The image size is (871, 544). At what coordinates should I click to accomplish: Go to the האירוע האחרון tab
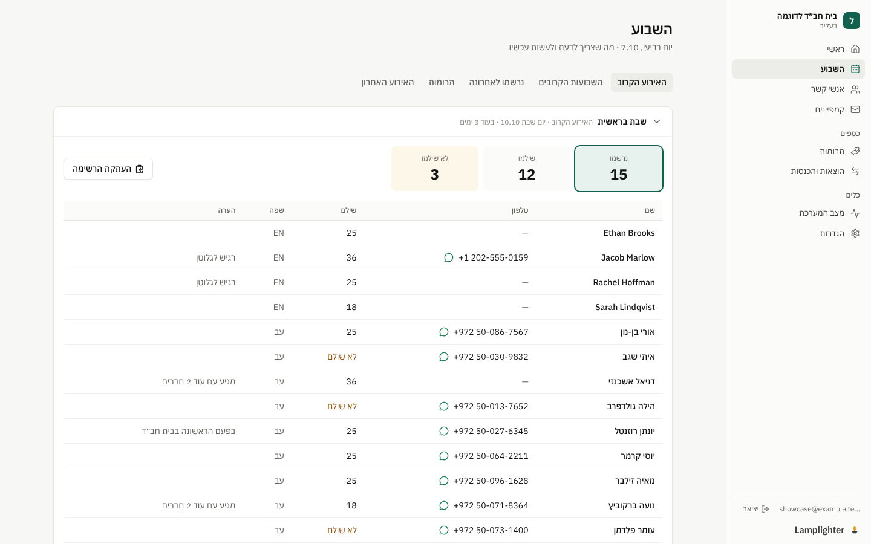point(388,82)
